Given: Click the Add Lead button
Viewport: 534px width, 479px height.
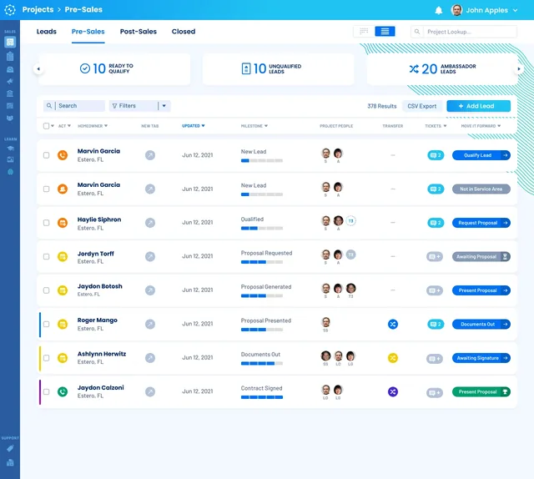Looking at the screenshot, I should 478,106.
